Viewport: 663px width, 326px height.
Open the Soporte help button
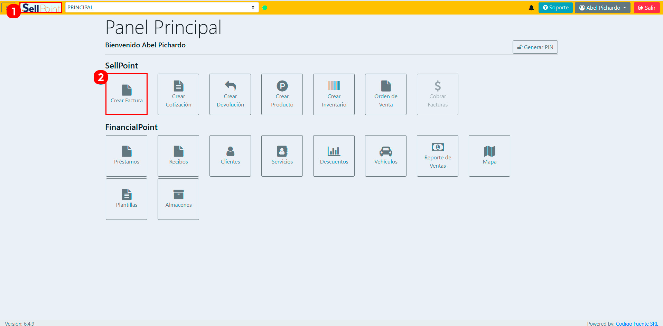tap(555, 8)
